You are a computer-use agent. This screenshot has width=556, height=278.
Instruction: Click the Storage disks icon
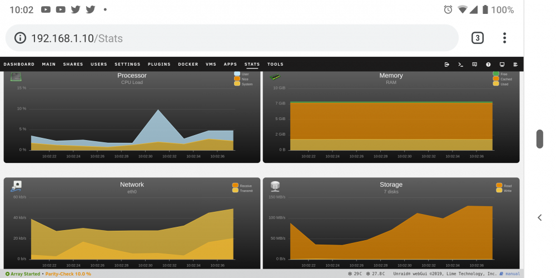coord(275,186)
